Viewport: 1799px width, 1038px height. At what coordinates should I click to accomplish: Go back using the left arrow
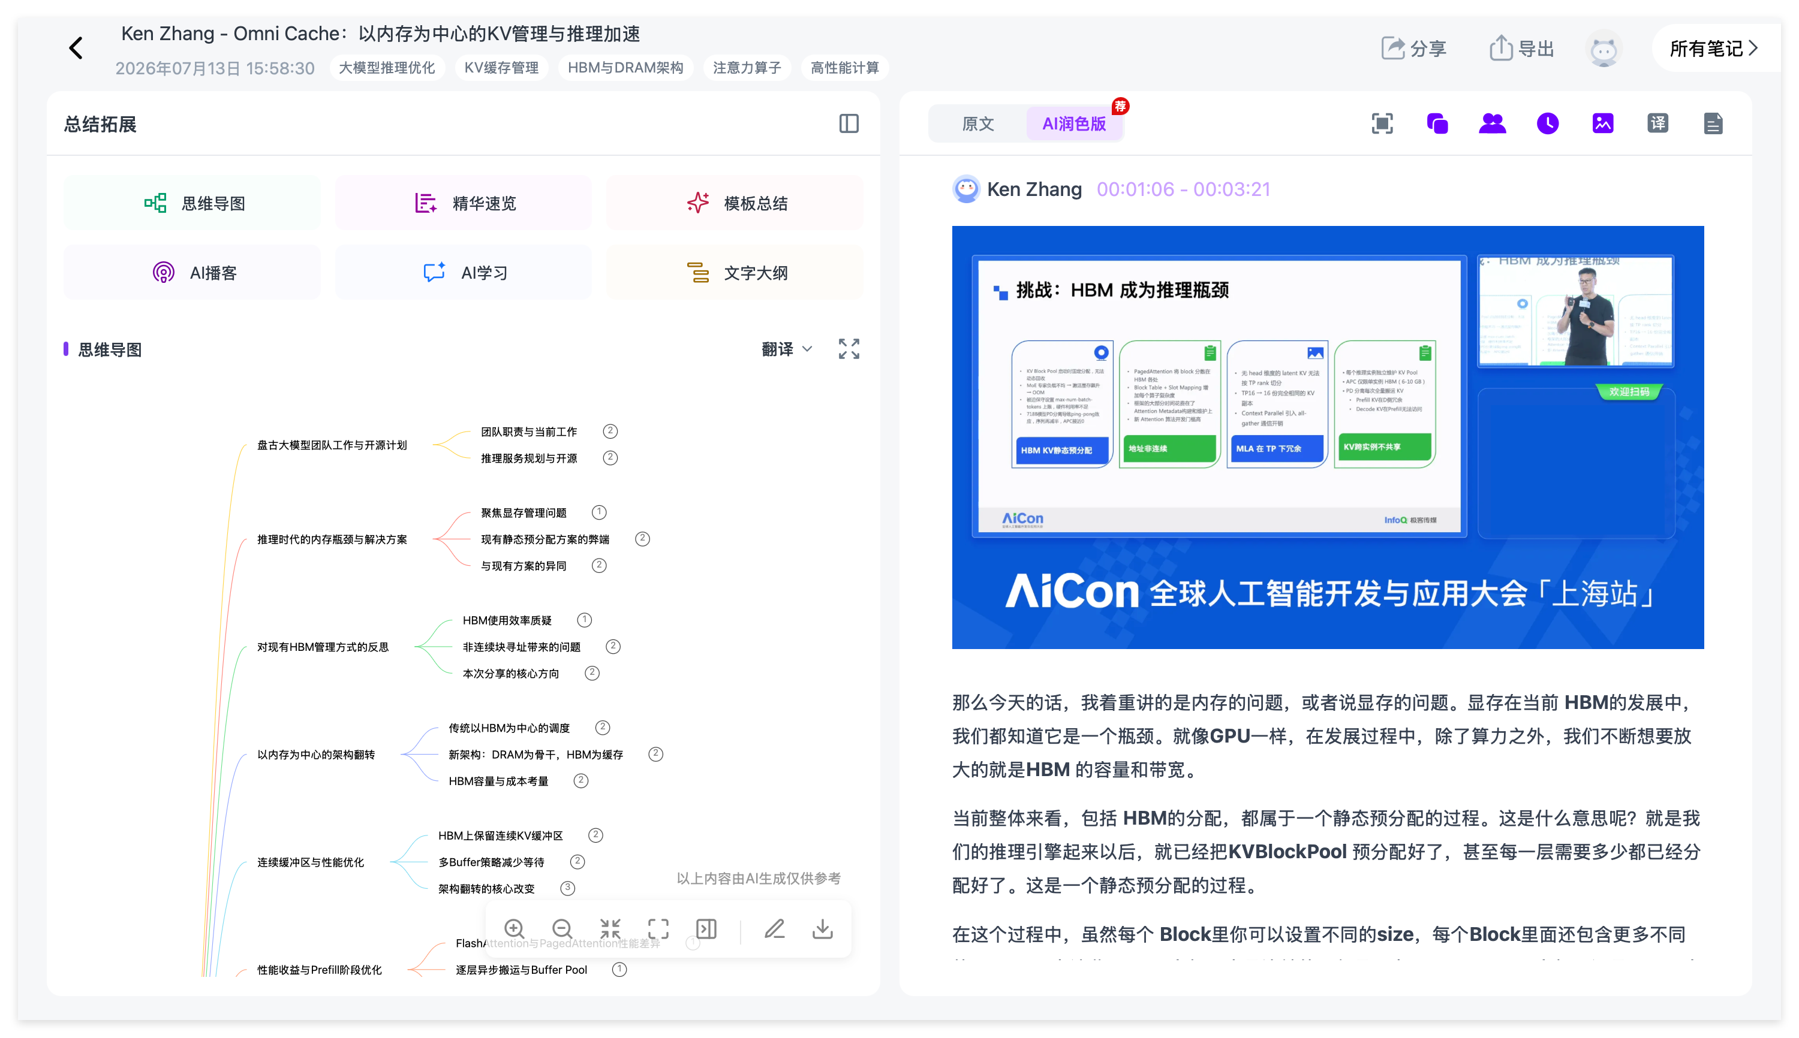click(x=76, y=49)
